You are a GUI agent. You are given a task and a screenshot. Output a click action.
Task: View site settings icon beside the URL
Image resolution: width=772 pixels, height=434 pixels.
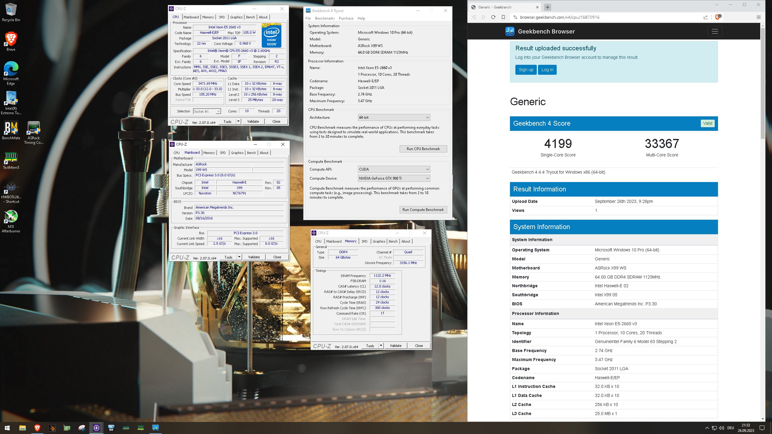(x=515, y=17)
